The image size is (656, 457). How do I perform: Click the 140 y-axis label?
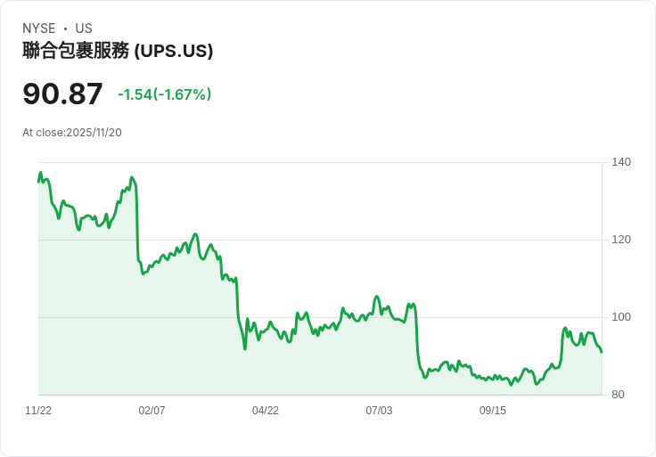point(621,162)
